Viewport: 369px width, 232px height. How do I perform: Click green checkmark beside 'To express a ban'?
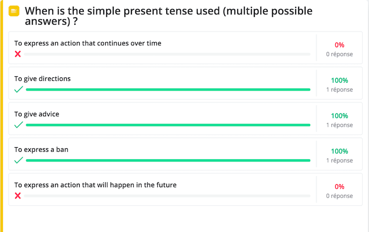click(x=19, y=161)
